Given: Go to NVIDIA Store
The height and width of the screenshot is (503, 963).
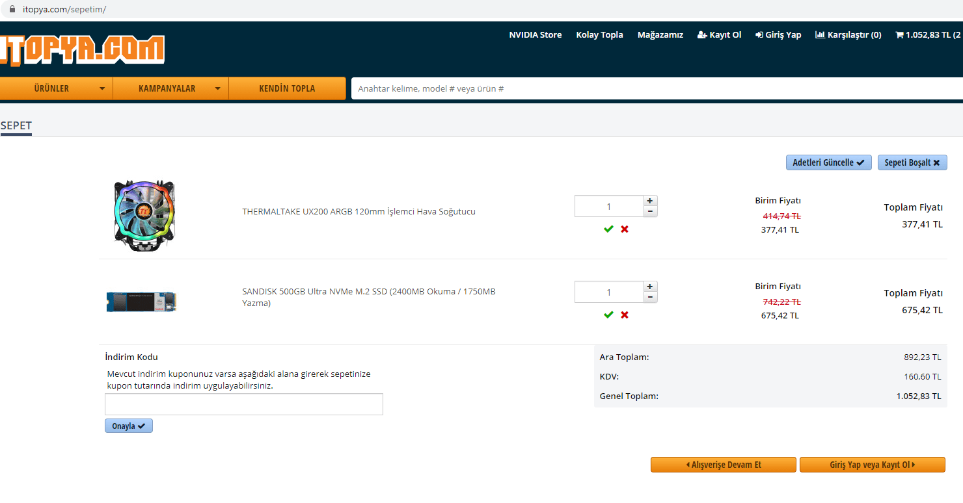Looking at the screenshot, I should 536,35.
